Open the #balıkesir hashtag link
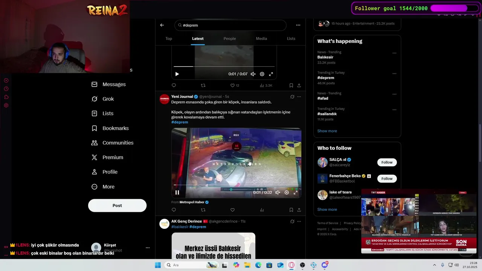Viewport: 482px width, 271px height. click(x=180, y=227)
